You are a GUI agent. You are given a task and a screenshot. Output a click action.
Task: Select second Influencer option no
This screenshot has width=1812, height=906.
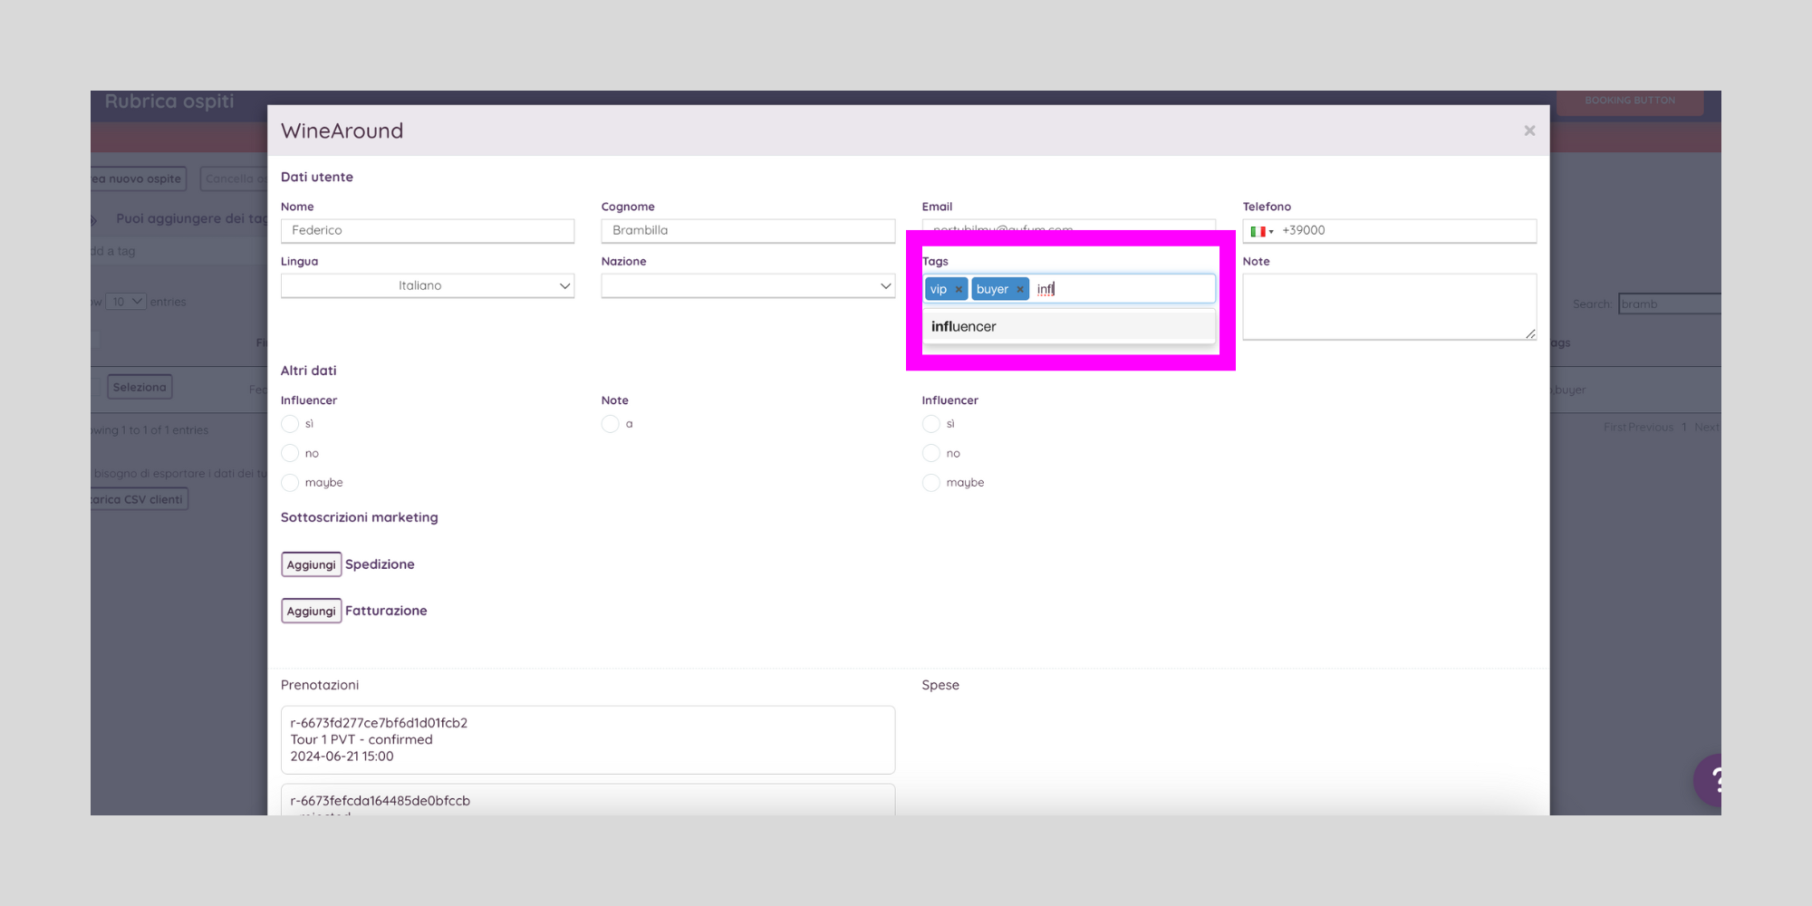click(x=931, y=453)
